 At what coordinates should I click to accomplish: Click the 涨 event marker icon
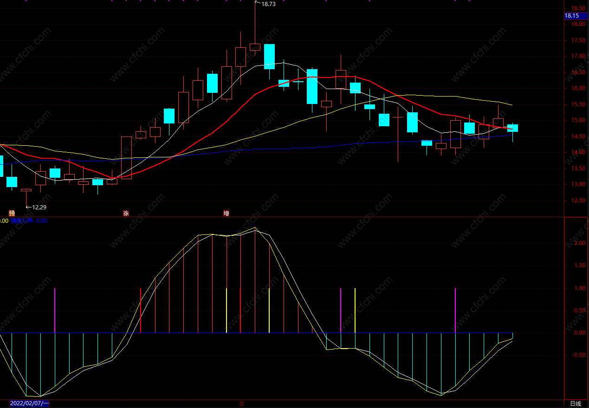tap(126, 214)
